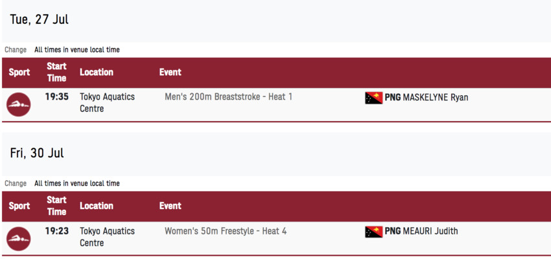
Task: Click the 19:23 start time
Action: coord(56,231)
